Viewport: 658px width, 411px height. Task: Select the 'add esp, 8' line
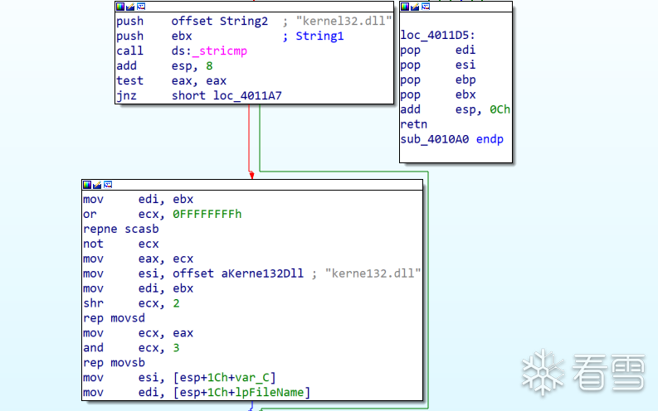tap(164, 65)
